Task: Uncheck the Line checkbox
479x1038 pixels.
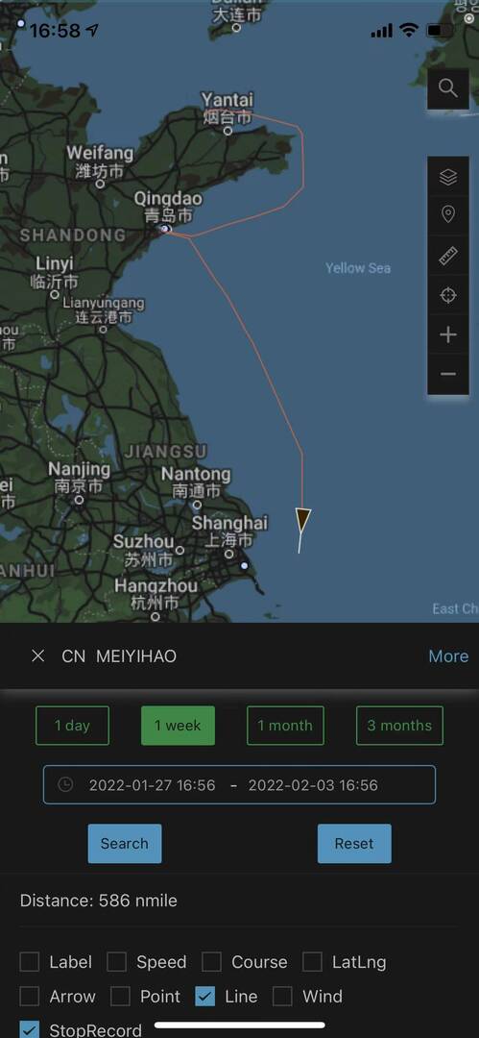Action: 205,997
